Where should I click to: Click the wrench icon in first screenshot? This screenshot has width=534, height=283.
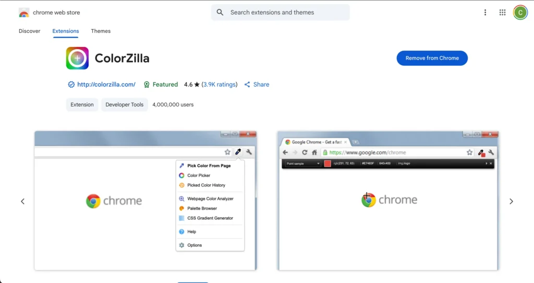[x=249, y=152]
